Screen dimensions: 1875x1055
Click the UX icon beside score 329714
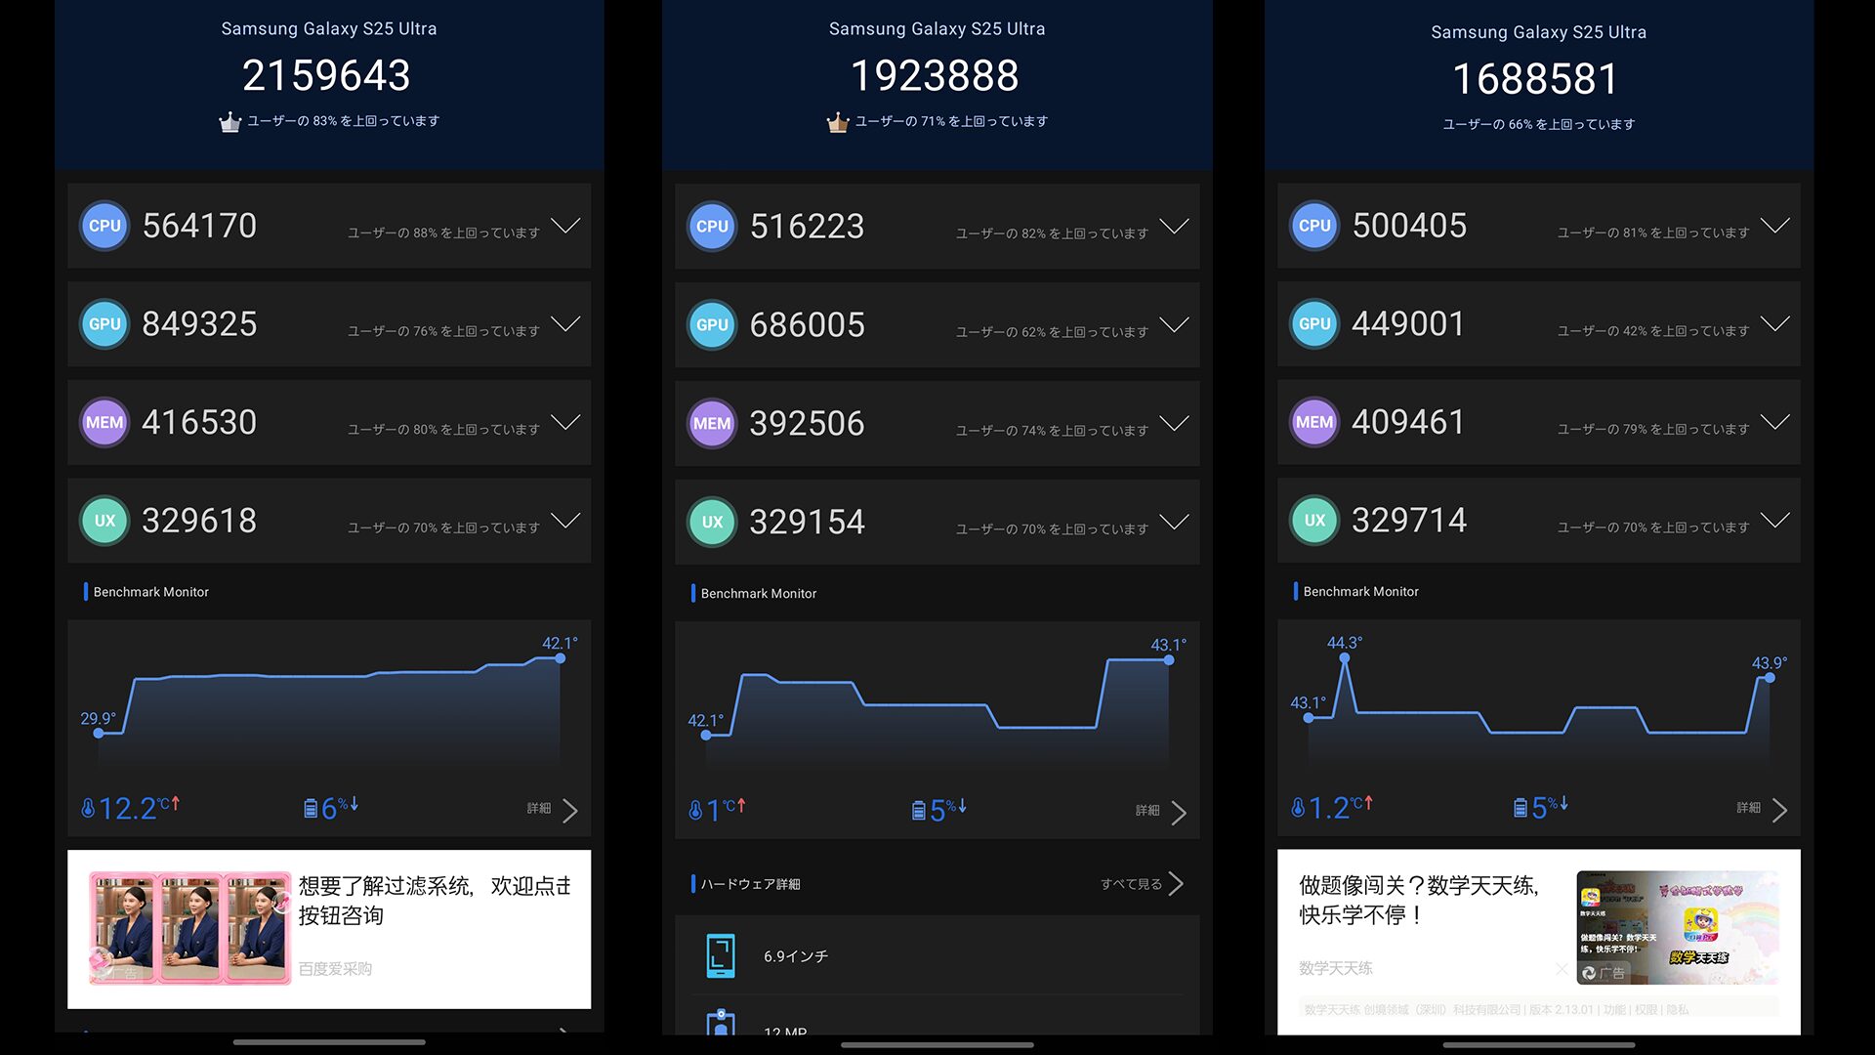[x=1314, y=520]
